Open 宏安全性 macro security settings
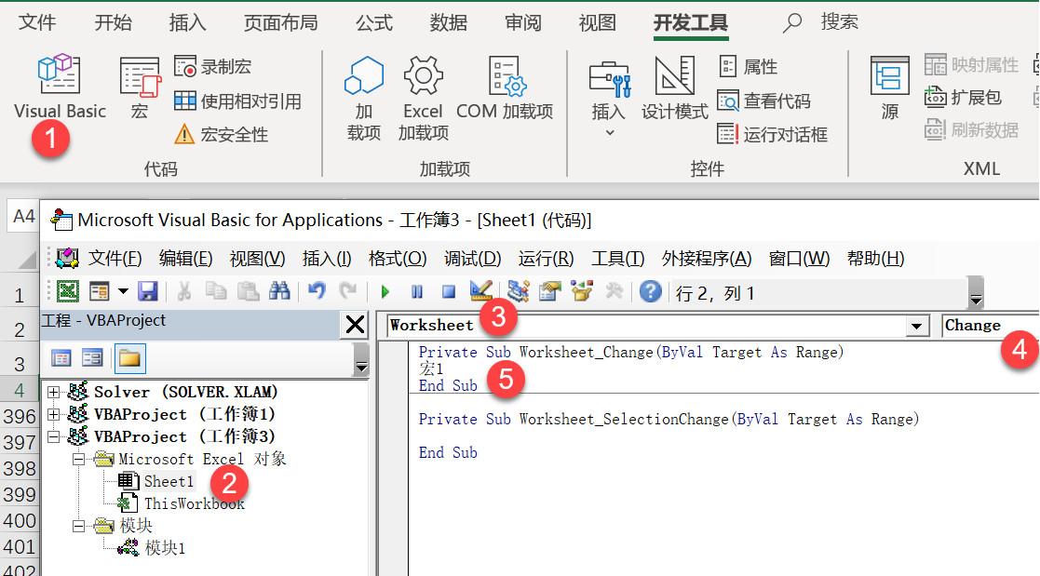The image size is (1040, 576). [x=221, y=135]
